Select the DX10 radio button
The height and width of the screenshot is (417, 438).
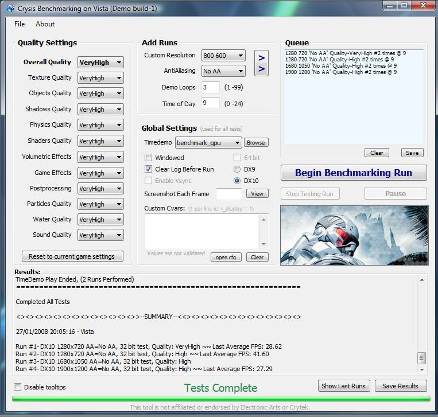(x=237, y=181)
